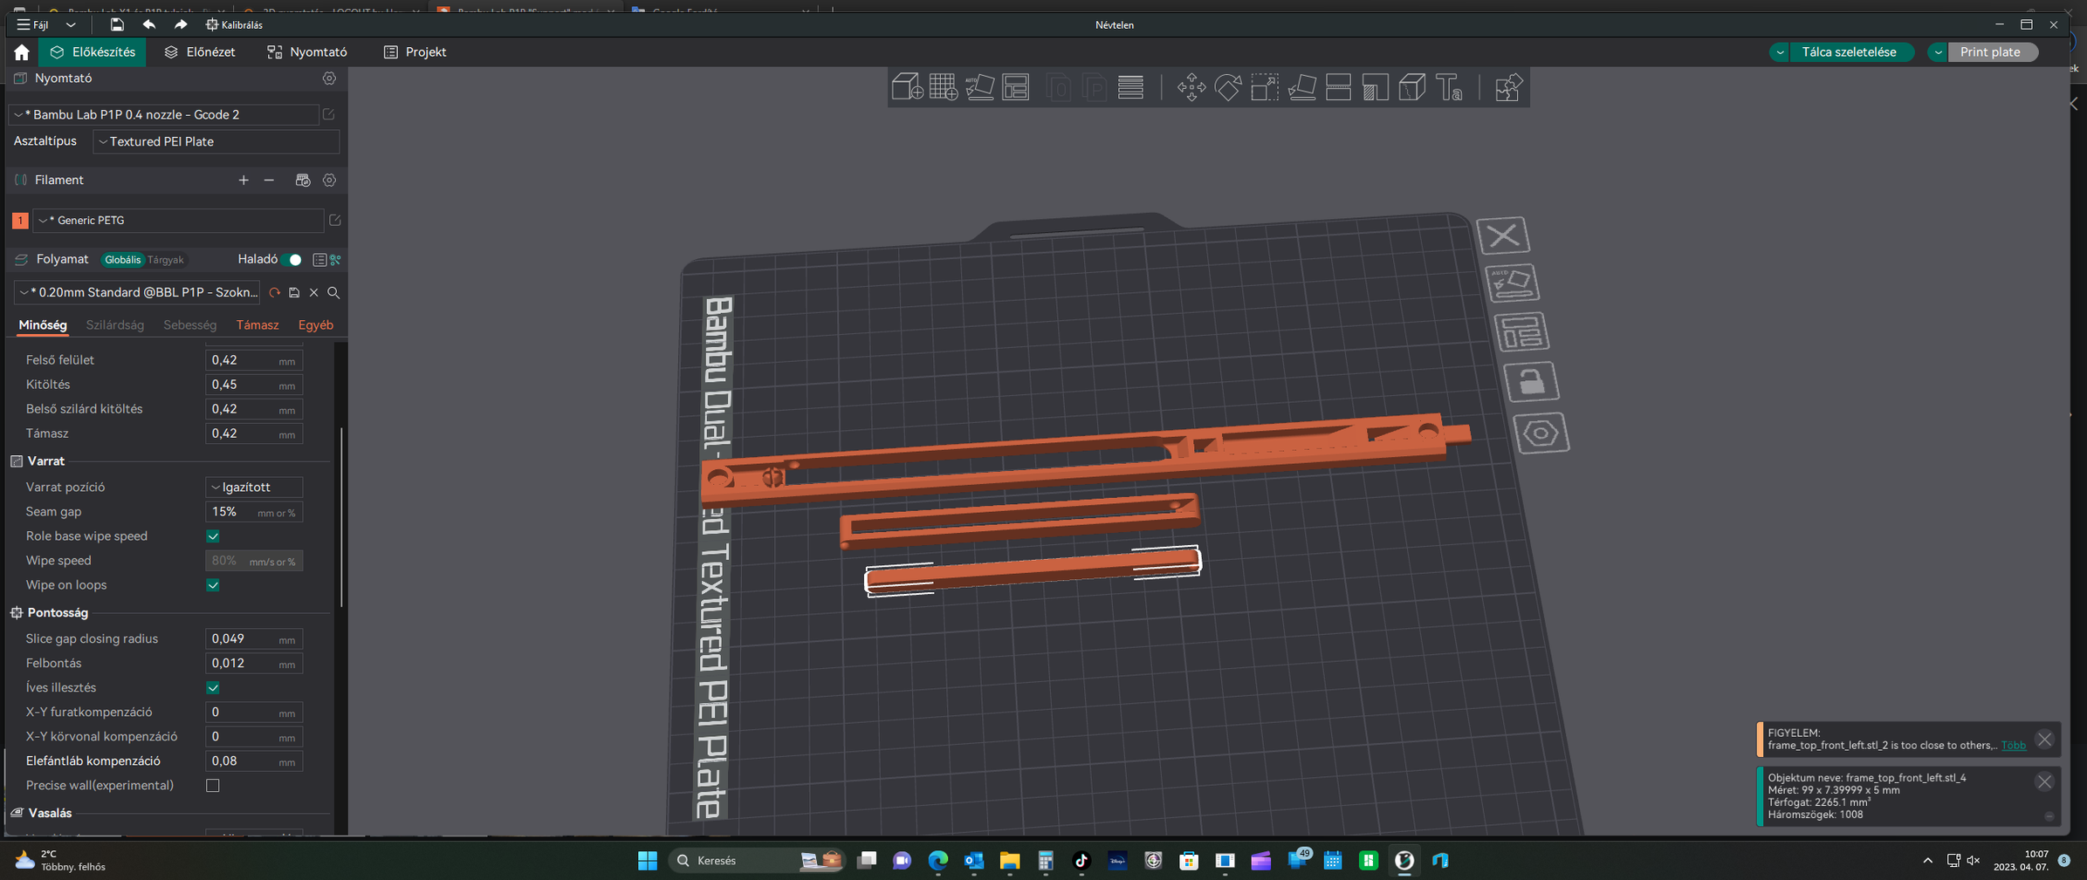Undo the last action
This screenshot has height=880, width=2087.
(149, 24)
